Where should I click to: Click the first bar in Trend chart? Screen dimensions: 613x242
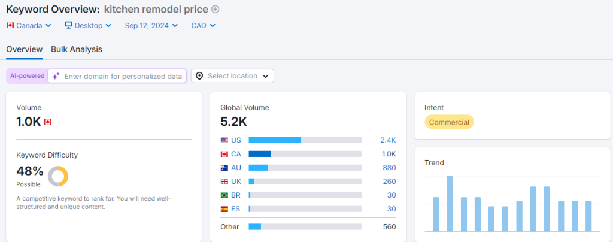coord(436,214)
